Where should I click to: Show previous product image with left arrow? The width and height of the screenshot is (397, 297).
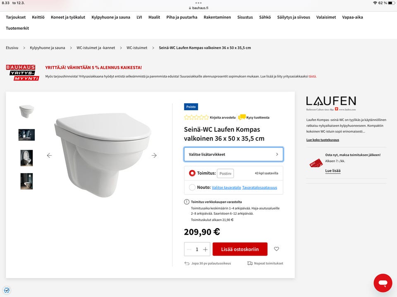click(x=49, y=155)
